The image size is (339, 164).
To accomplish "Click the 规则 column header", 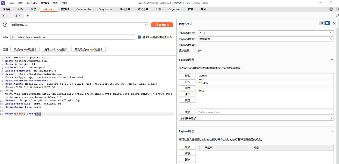I will [293, 148].
